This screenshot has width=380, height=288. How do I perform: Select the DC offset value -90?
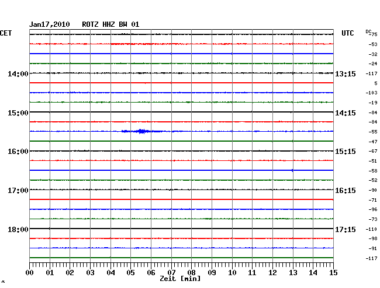tap(373, 190)
